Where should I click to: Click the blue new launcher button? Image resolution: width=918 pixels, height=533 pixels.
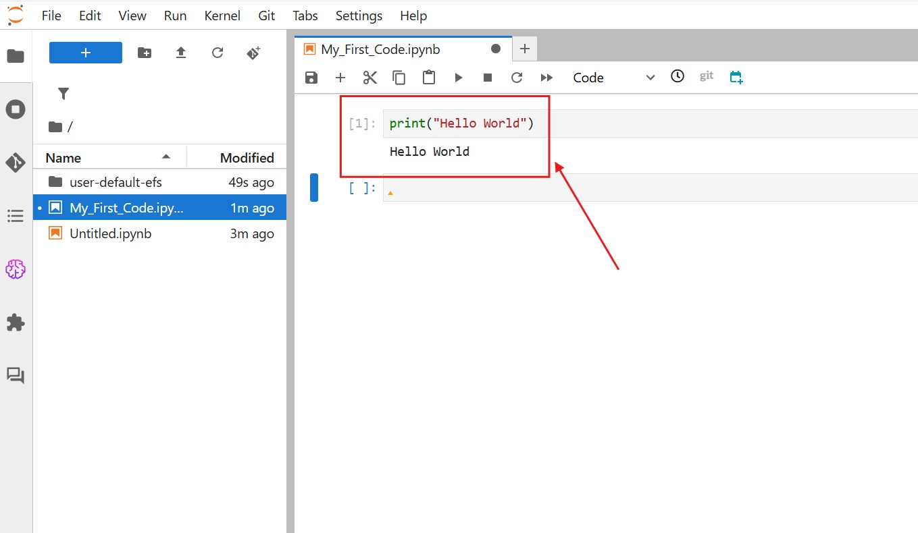point(86,53)
